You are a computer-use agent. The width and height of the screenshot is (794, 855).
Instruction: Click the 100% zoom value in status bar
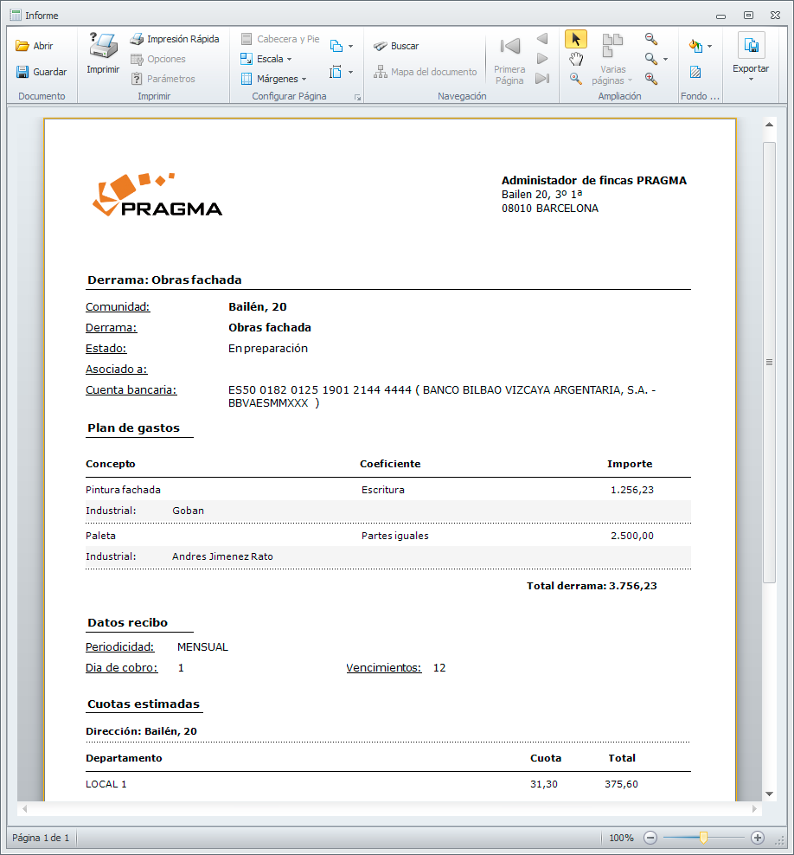click(x=621, y=838)
